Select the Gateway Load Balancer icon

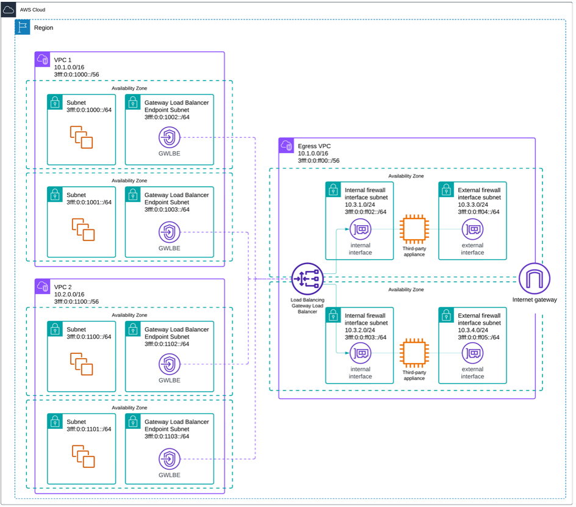click(307, 278)
